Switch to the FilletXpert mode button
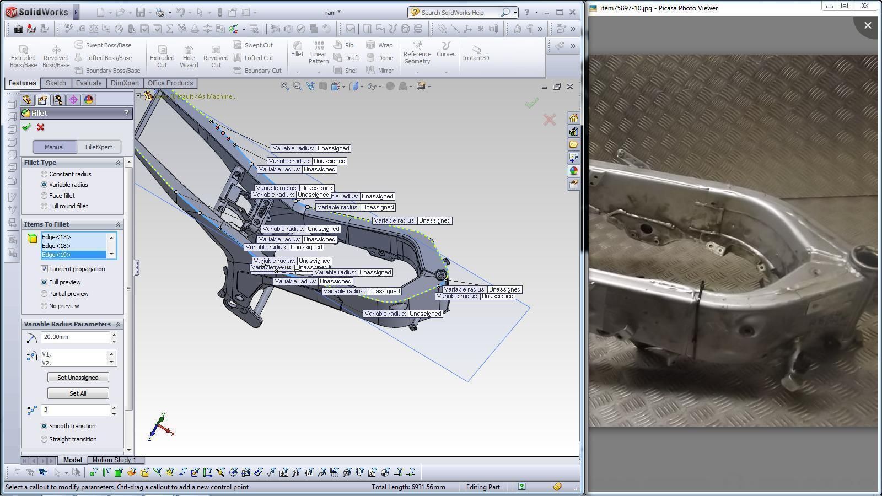 (99, 147)
